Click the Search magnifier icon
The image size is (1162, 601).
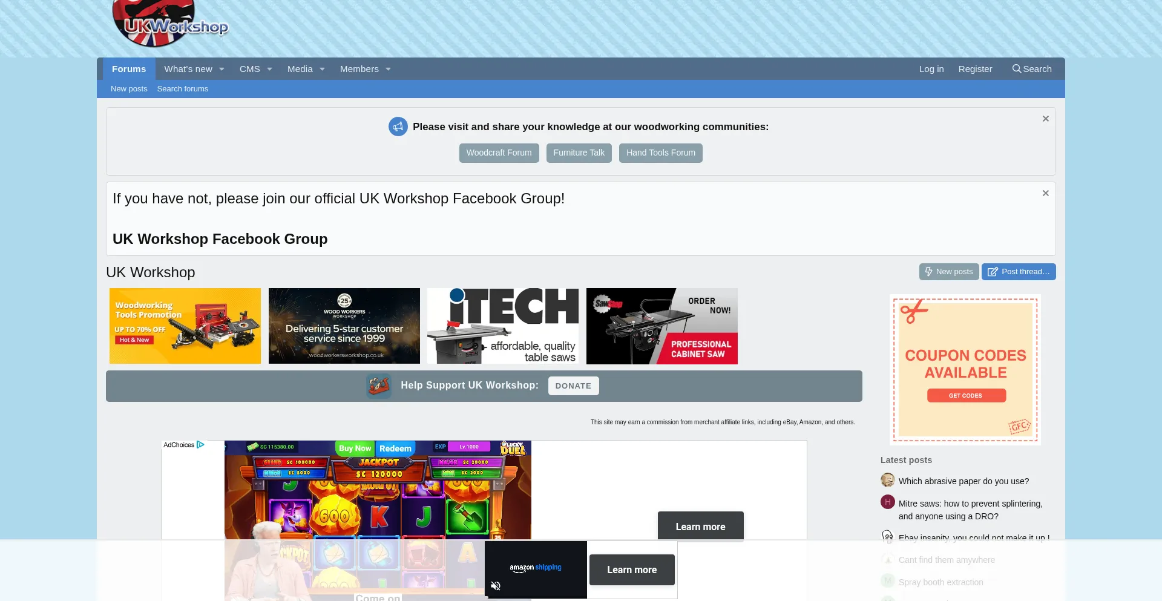(1017, 69)
